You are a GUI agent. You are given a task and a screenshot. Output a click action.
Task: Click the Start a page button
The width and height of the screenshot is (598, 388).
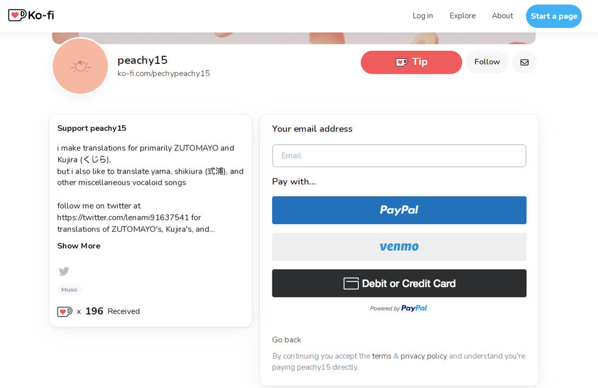pos(554,16)
